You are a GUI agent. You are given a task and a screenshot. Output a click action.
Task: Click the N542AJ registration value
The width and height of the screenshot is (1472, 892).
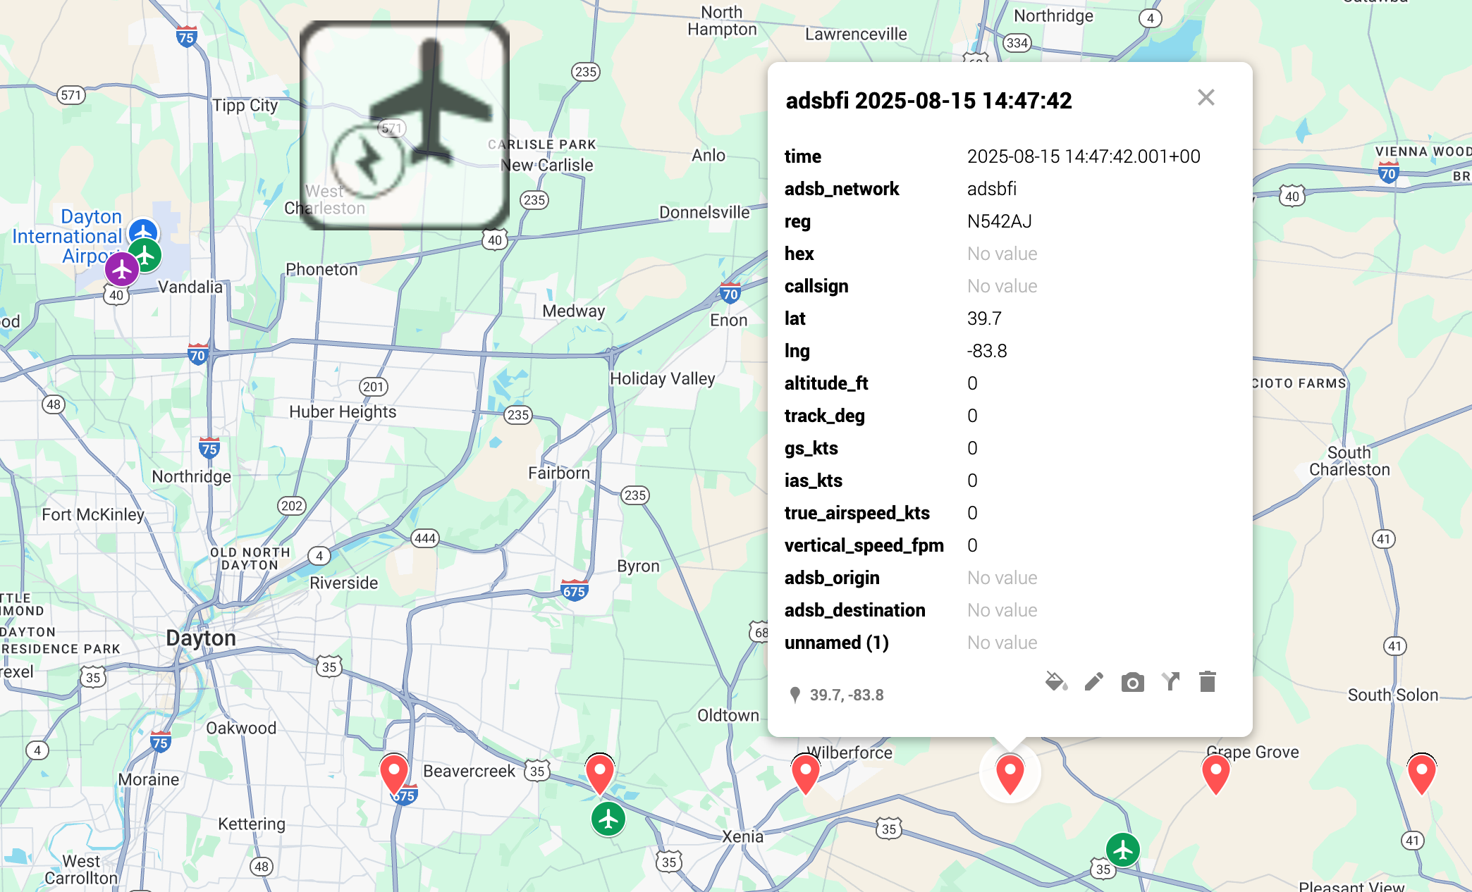tap(999, 221)
